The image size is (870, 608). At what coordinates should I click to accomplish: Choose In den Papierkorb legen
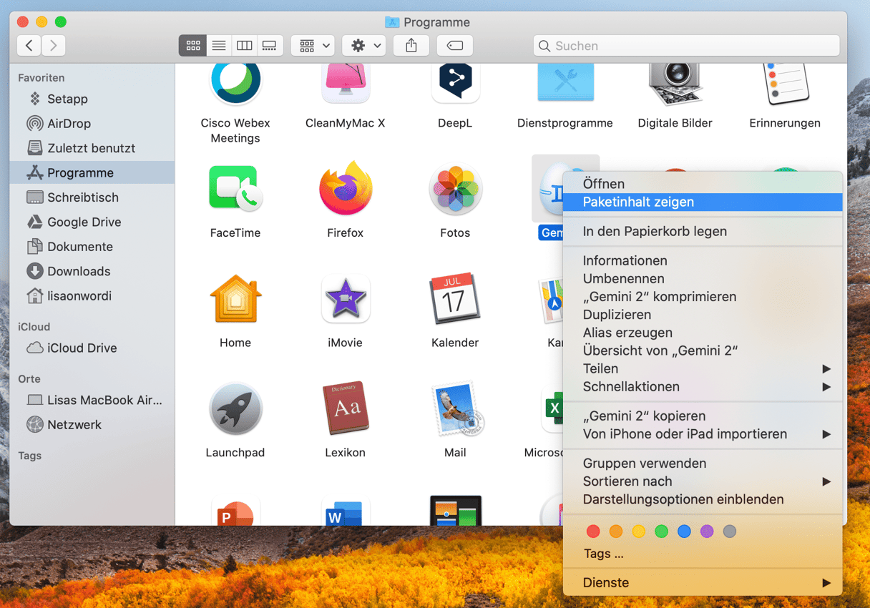[x=703, y=232]
